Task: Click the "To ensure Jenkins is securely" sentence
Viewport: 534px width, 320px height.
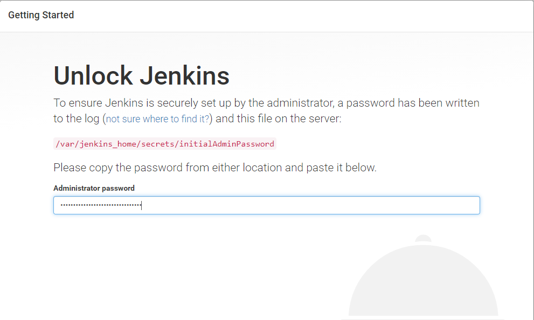Action: coord(266,103)
